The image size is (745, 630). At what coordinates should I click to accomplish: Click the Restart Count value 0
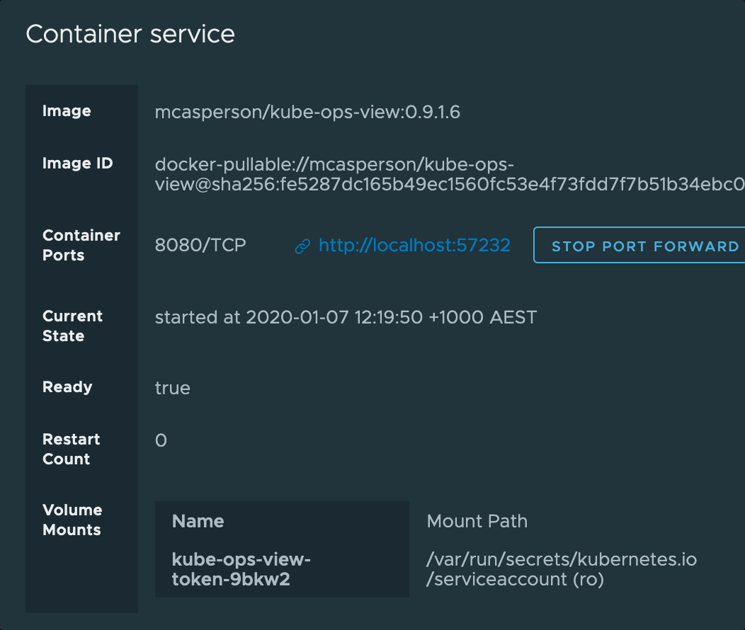point(161,440)
